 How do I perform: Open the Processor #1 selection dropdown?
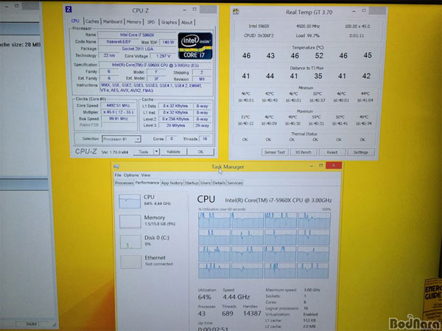coord(122,139)
